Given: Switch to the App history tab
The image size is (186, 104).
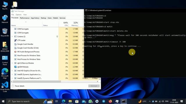Looking at the screenshot, I should point(35,18).
